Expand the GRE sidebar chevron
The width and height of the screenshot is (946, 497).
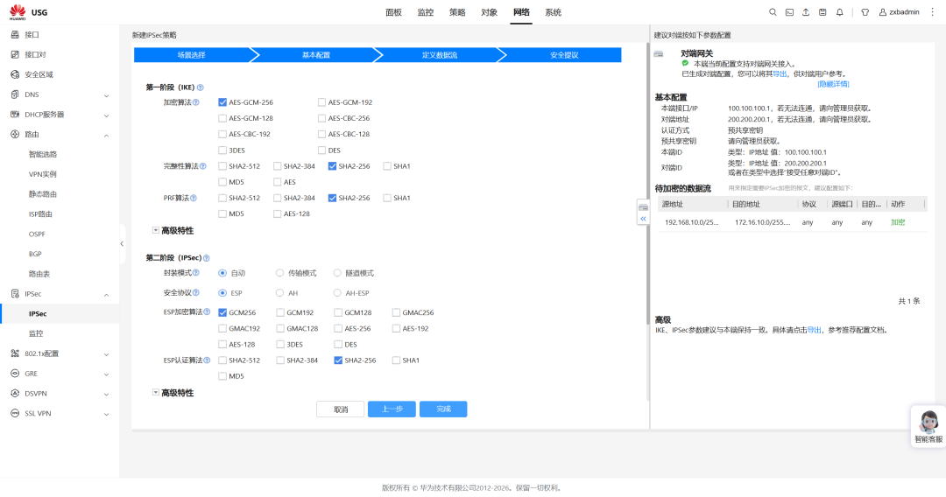(x=106, y=374)
